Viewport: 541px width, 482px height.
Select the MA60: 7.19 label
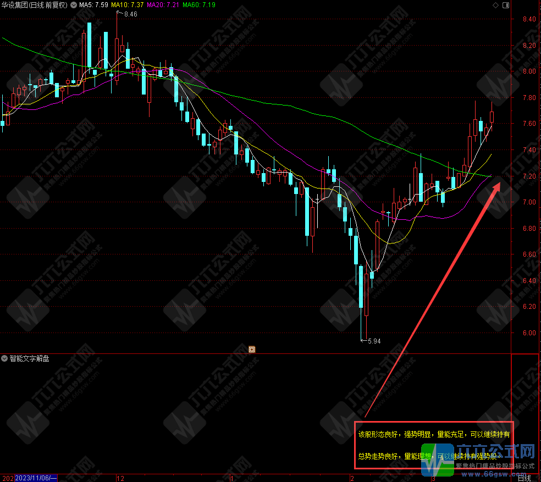pyautogui.click(x=199, y=5)
